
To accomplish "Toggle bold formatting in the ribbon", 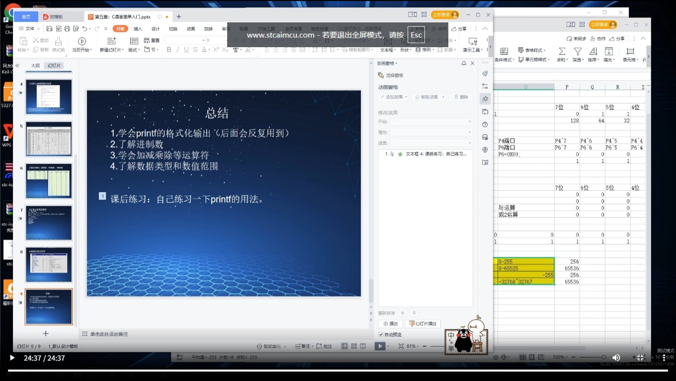I will point(169,50).
